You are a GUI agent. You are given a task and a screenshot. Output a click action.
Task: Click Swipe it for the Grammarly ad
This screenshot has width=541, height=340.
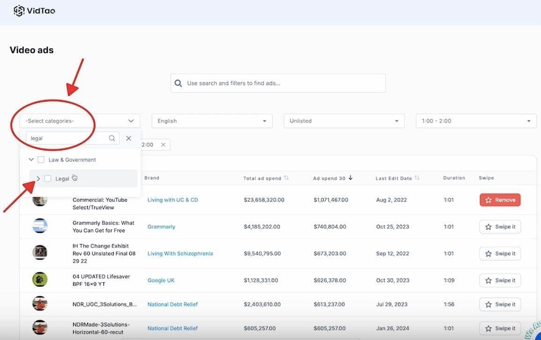pyautogui.click(x=500, y=227)
